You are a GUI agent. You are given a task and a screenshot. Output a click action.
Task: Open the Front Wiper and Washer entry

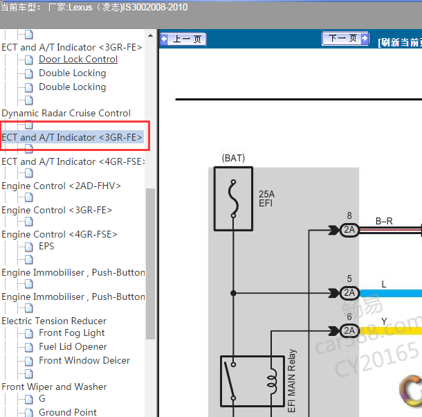(x=54, y=387)
